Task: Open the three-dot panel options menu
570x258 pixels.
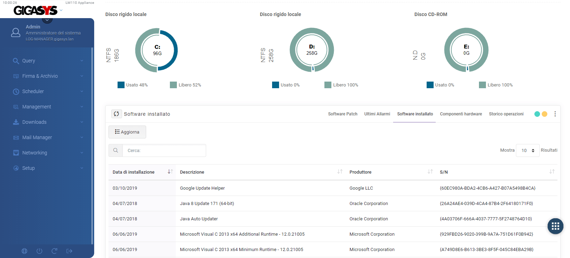Action: click(555, 114)
